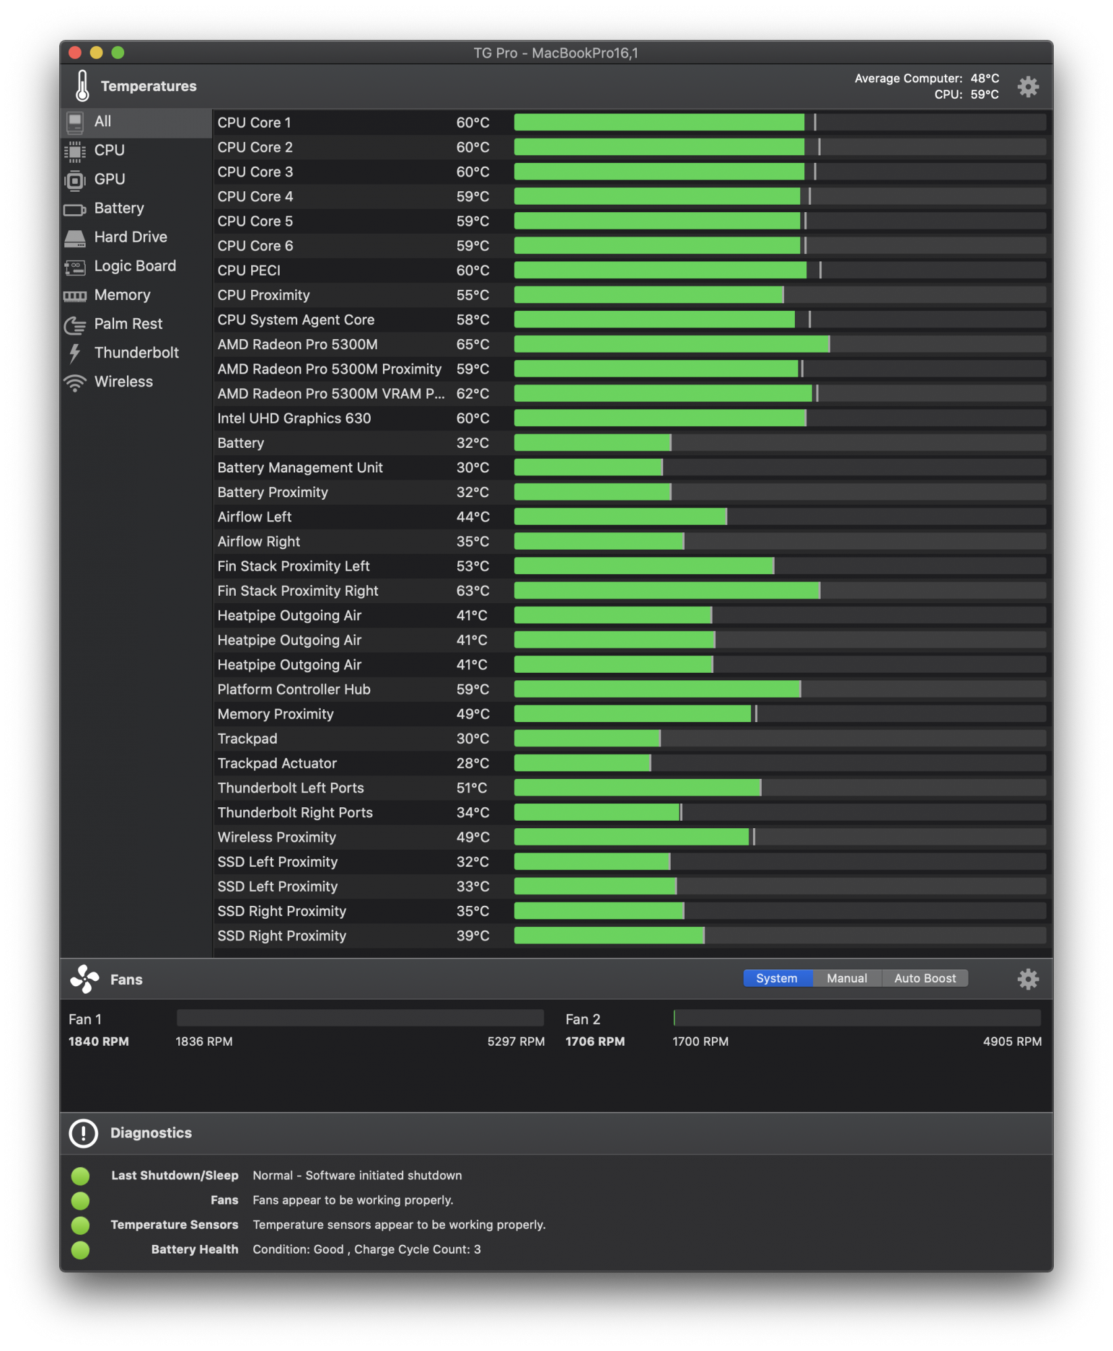Enable Auto Boost fan mode
This screenshot has width=1113, height=1351.
[x=925, y=978]
